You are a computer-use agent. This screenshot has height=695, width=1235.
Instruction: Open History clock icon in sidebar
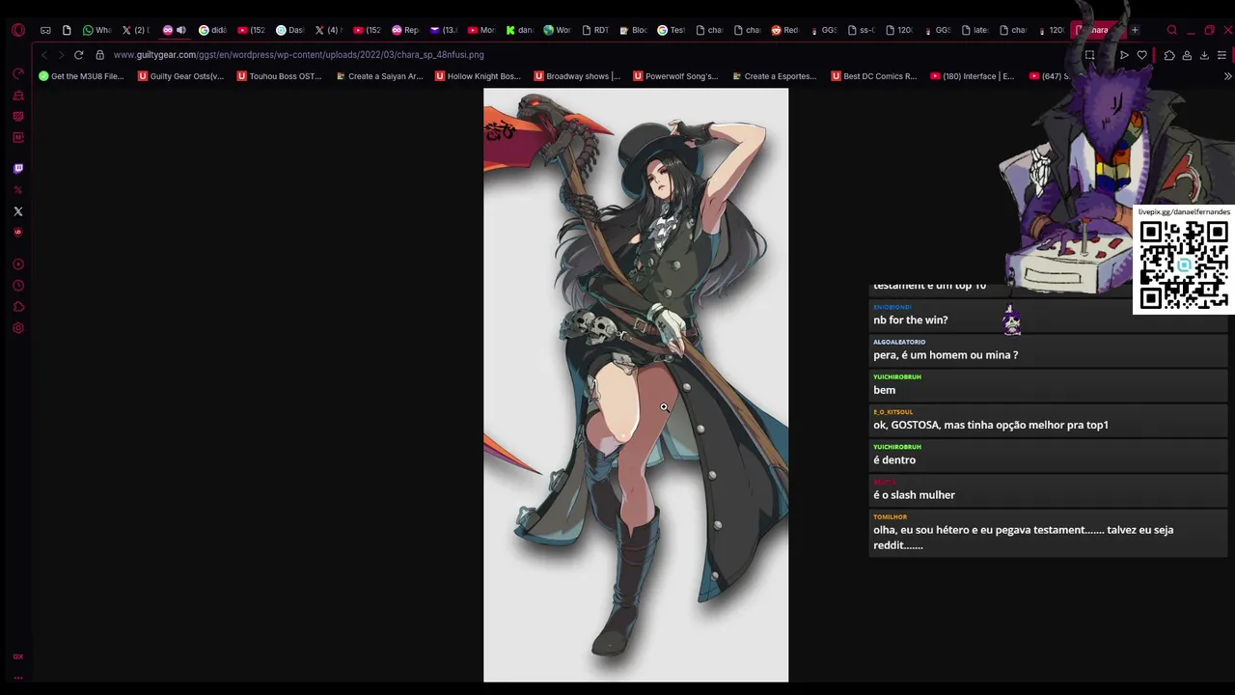[x=18, y=286]
